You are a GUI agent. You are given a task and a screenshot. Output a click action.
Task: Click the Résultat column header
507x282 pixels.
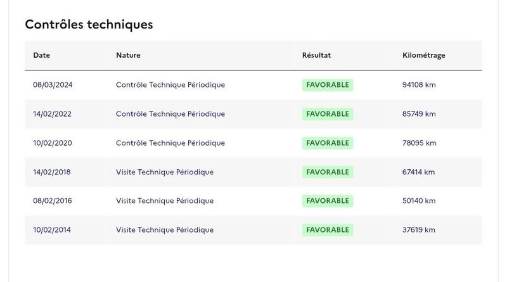click(316, 55)
